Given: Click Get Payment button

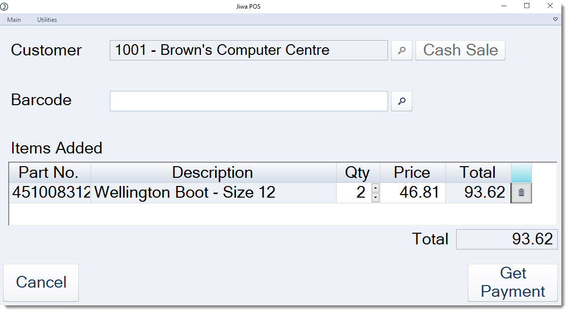Looking at the screenshot, I should [513, 283].
